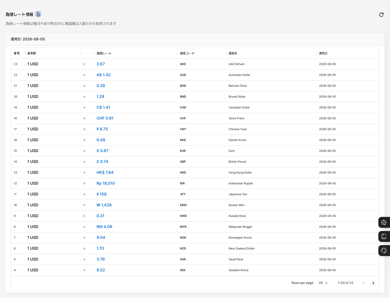Open the Rp 18,010 rate link

click(x=106, y=183)
